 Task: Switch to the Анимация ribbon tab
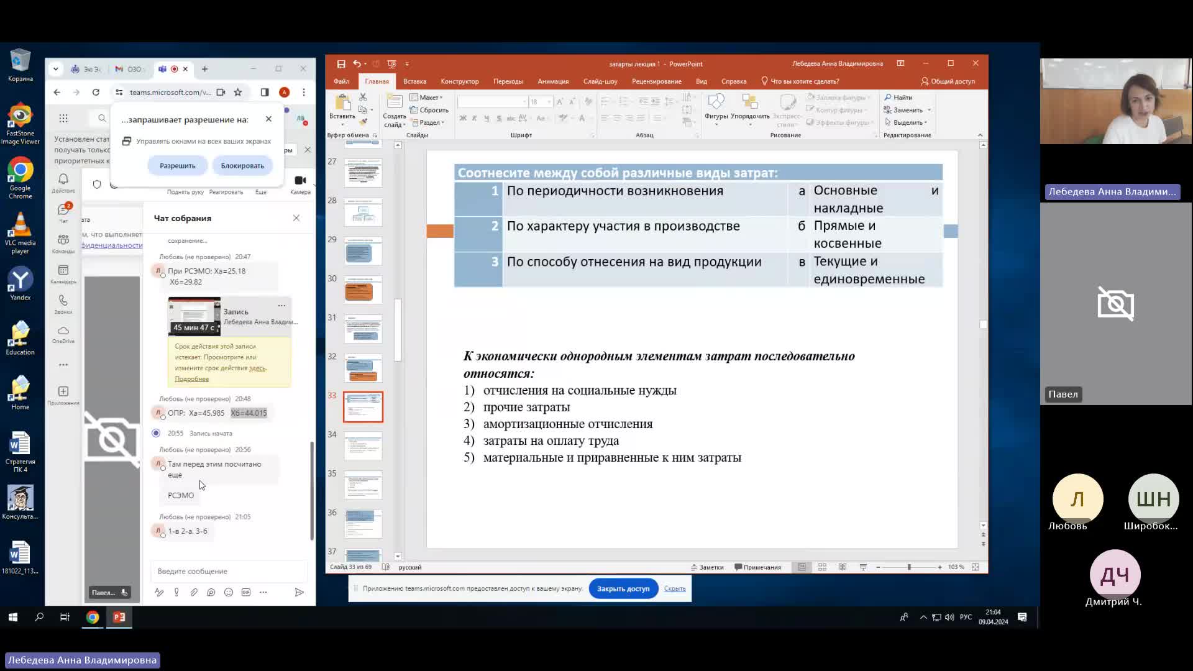pyautogui.click(x=553, y=81)
